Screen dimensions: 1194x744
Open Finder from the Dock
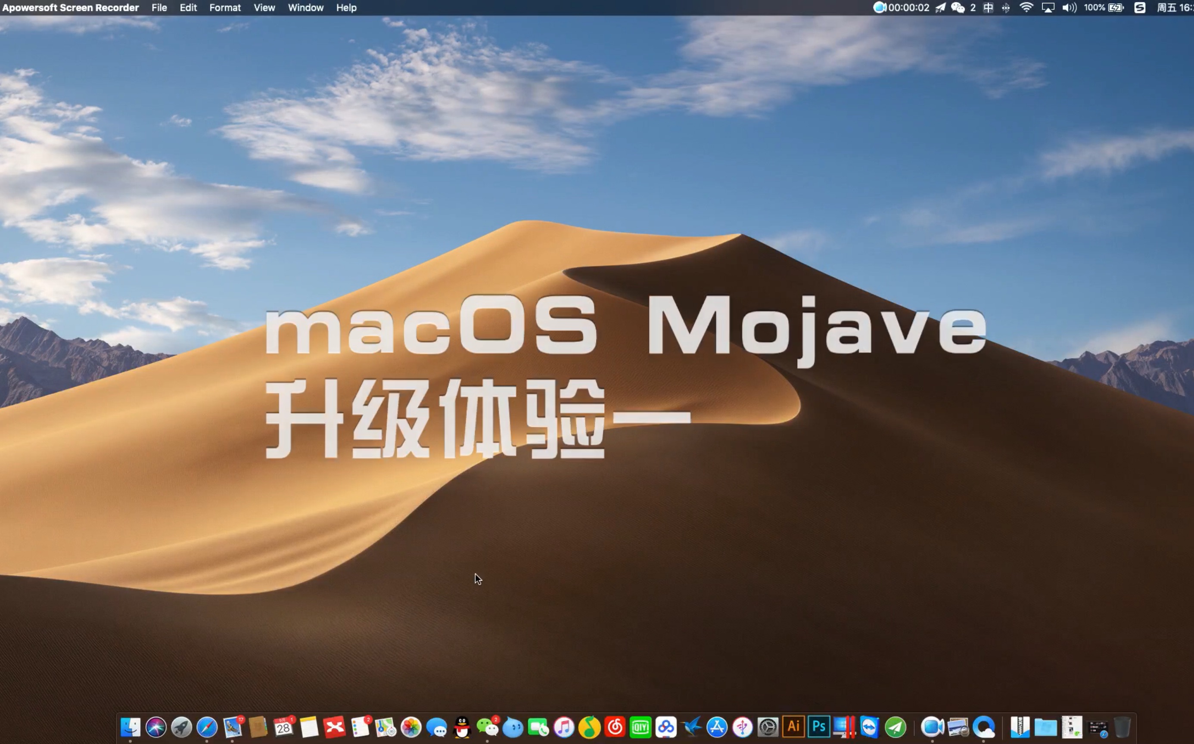pos(131,727)
